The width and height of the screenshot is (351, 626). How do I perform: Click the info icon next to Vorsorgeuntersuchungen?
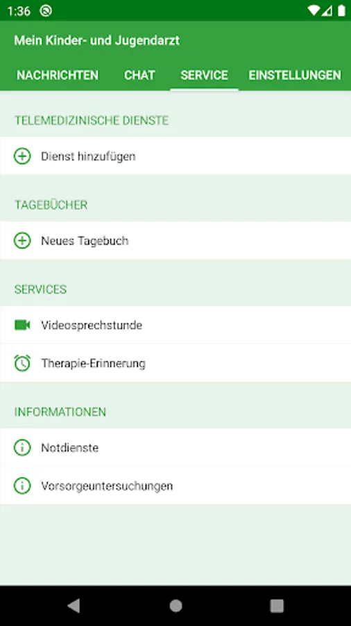point(22,486)
